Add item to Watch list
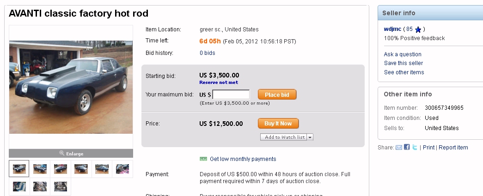Viewport: 483px width, 196px height. coord(285,137)
